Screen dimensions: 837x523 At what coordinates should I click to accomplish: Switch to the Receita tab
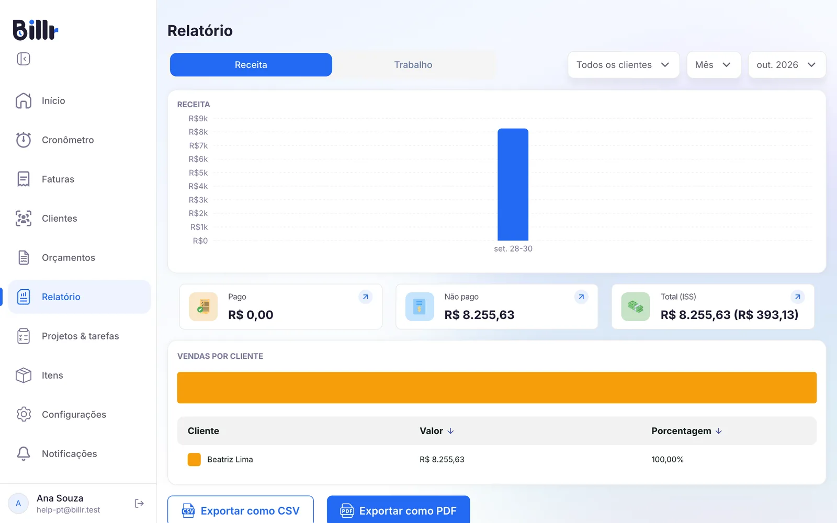pyautogui.click(x=251, y=65)
